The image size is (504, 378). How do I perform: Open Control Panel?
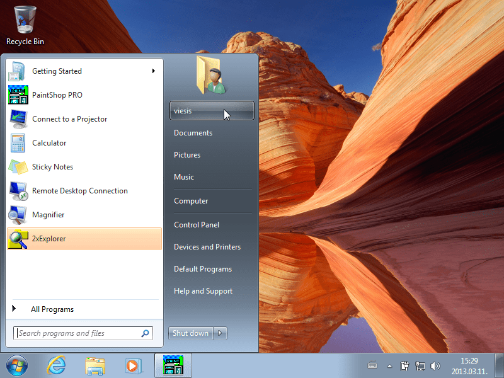click(x=197, y=225)
